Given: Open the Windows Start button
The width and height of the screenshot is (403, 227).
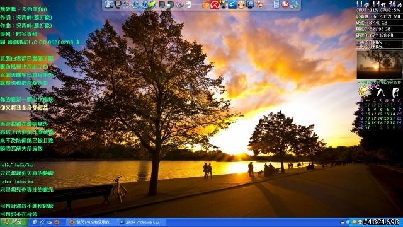Looking at the screenshot, I should tap(14, 223).
